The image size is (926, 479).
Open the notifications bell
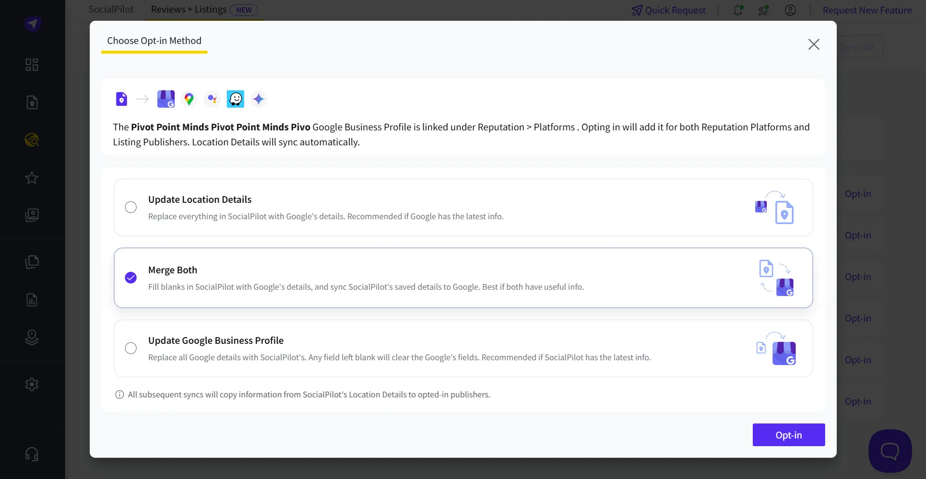(738, 10)
